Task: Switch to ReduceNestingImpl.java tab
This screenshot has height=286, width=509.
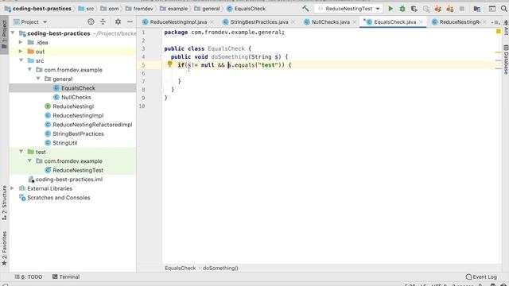Action: [x=178, y=22]
